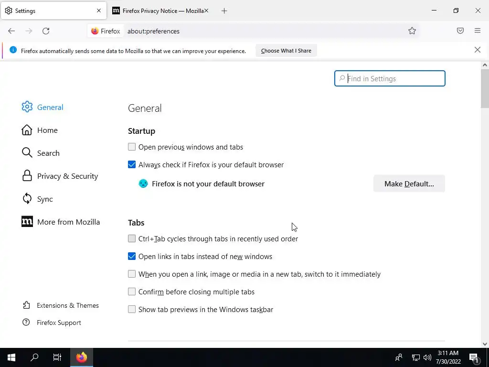Click the info icon in notification bar
This screenshot has width=489, height=367.
(x=13, y=50)
